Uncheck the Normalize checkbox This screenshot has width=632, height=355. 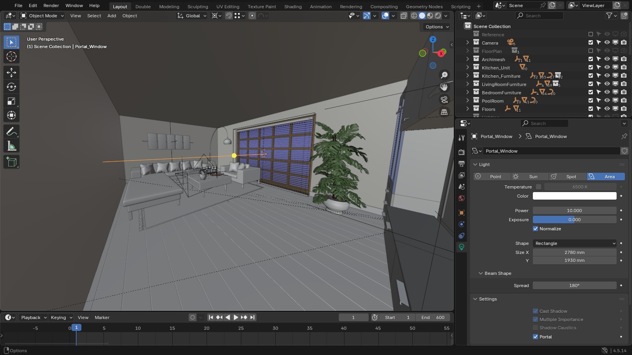click(536, 229)
